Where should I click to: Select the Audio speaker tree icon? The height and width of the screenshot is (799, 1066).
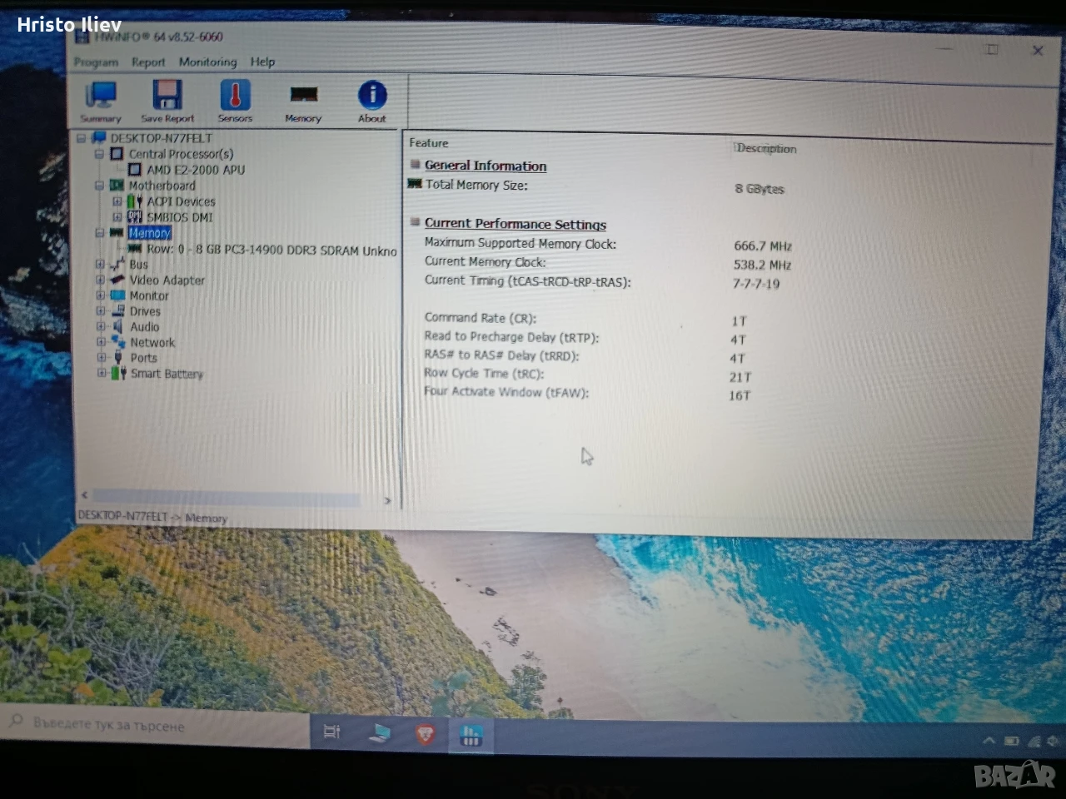[118, 327]
